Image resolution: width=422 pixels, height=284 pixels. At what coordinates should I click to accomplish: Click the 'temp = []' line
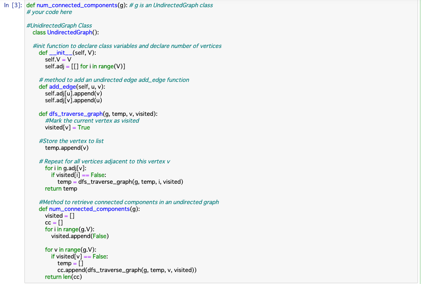point(70,263)
